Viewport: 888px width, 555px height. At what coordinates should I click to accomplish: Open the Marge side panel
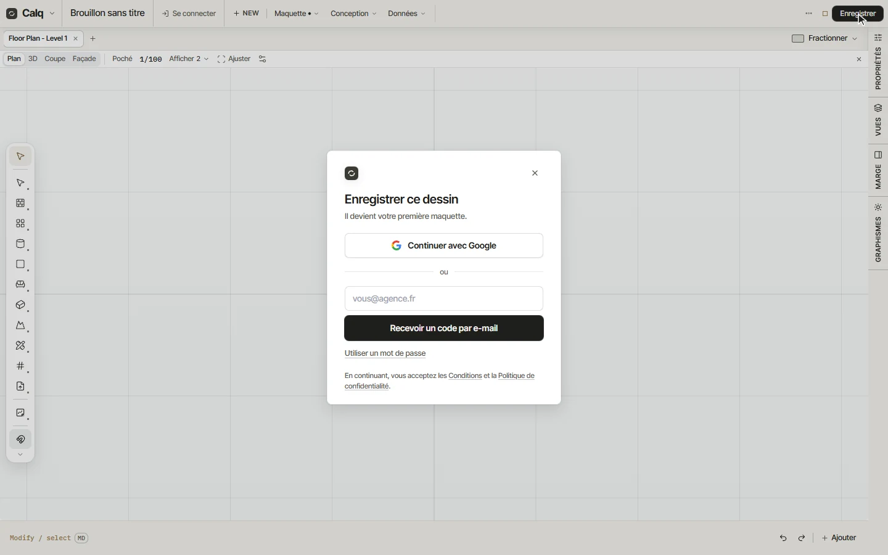click(879, 170)
